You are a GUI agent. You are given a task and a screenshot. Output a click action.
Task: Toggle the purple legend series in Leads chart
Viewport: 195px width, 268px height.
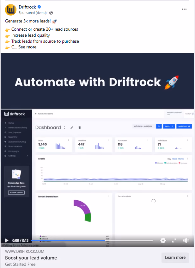(x=159, y=163)
